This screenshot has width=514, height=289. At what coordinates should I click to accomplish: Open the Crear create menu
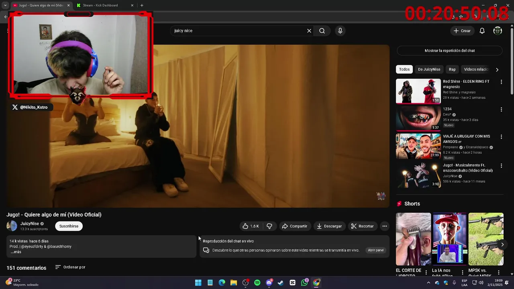click(x=462, y=31)
